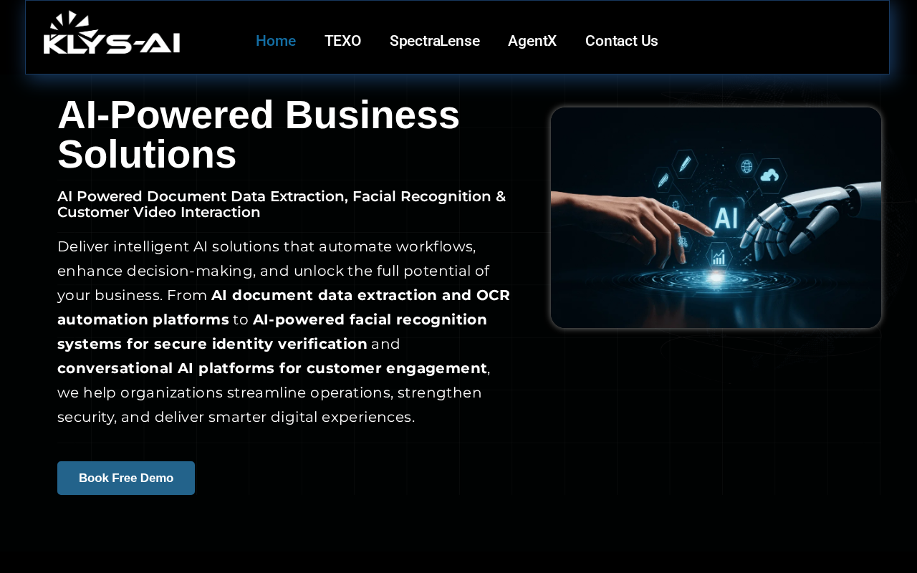Open the Contact Us page
The width and height of the screenshot is (917, 573).
coord(622,41)
